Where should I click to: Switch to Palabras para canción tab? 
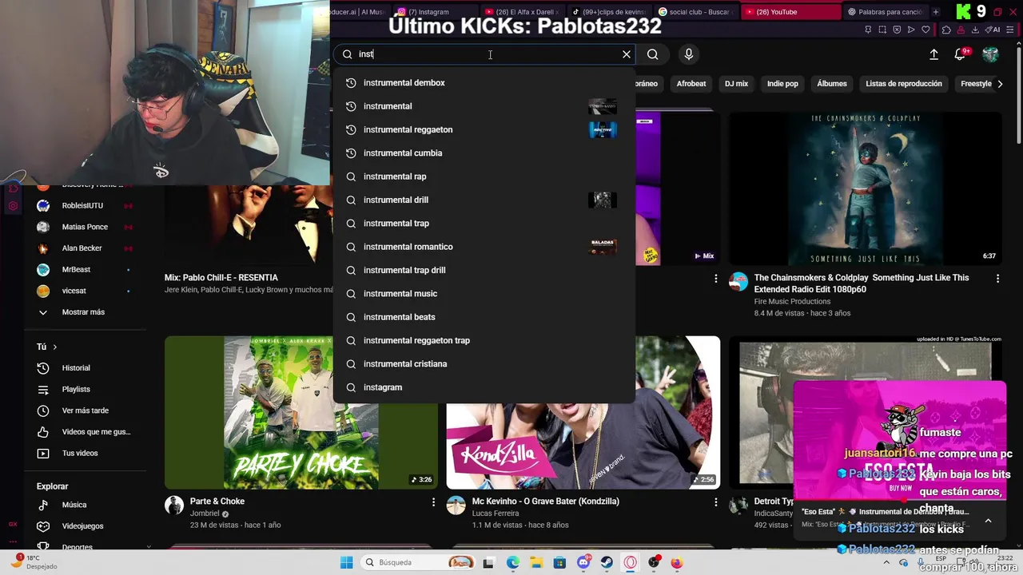(x=885, y=12)
